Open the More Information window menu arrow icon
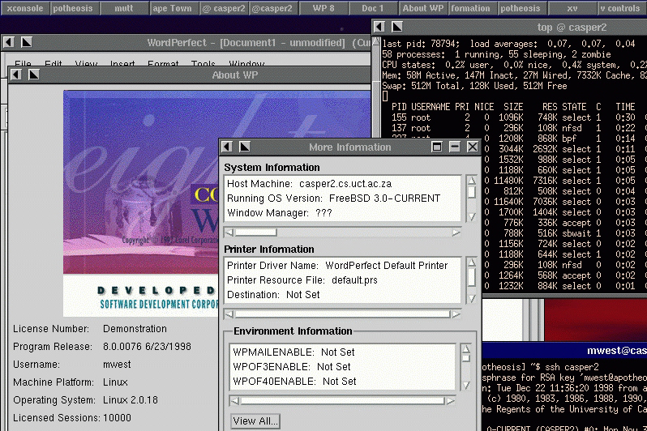Screen dimensions: 647x431 coord(228,147)
